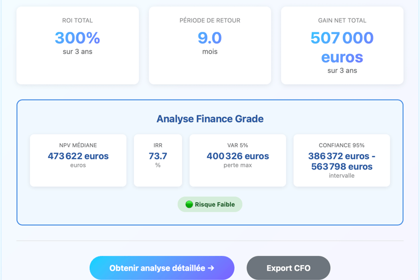The height and width of the screenshot is (280, 420).
Task: Click the 400 326 euros VAR value
Action: click(237, 156)
